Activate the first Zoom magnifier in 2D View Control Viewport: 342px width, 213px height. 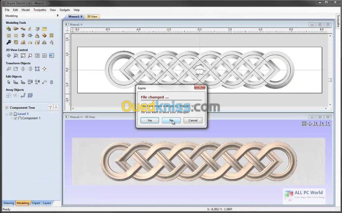pos(16,56)
